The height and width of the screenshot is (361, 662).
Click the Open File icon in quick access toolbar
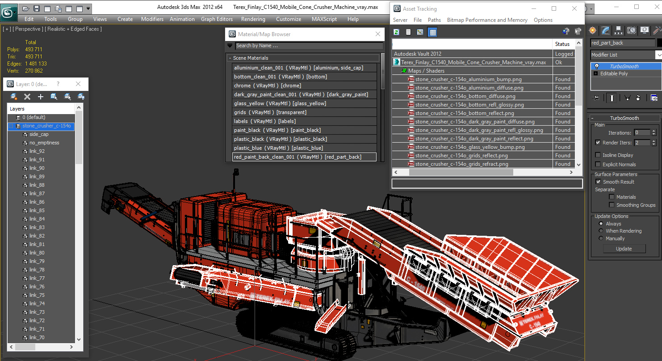click(x=26, y=8)
